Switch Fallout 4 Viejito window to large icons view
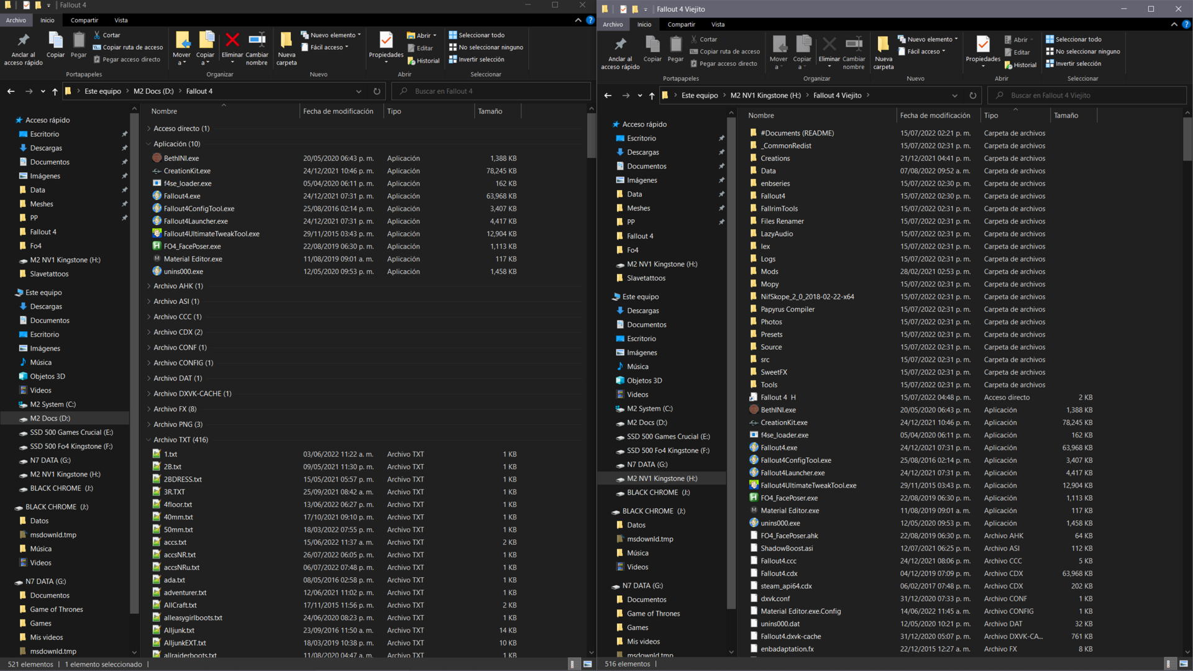Screen dimensions: 1193x671 [x=1184, y=664]
